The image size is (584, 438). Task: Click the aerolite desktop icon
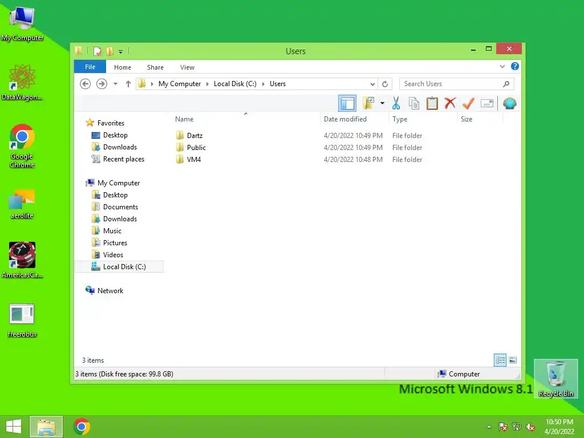click(x=22, y=204)
